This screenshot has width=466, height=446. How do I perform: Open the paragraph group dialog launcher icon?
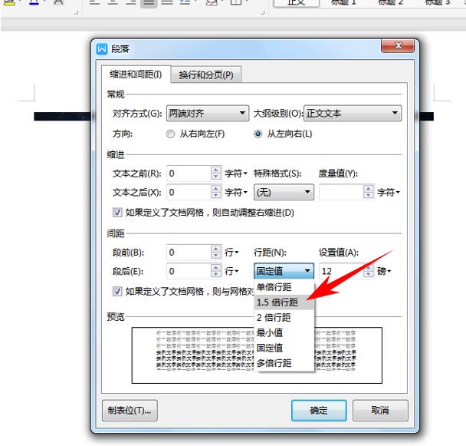(x=262, y=12)
